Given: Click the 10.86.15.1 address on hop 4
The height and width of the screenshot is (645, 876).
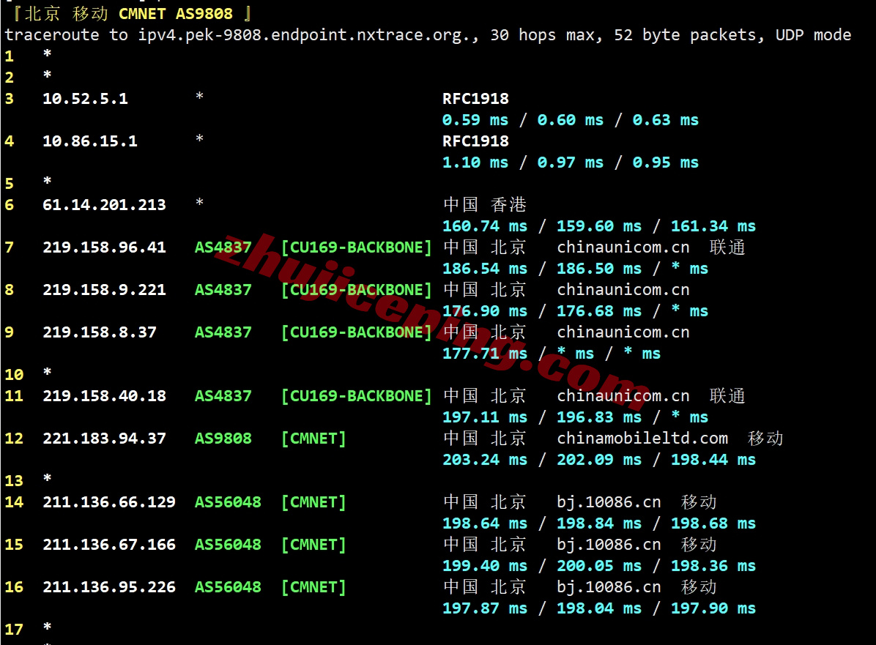Looking at the screenshot, I should click(89, 141).
